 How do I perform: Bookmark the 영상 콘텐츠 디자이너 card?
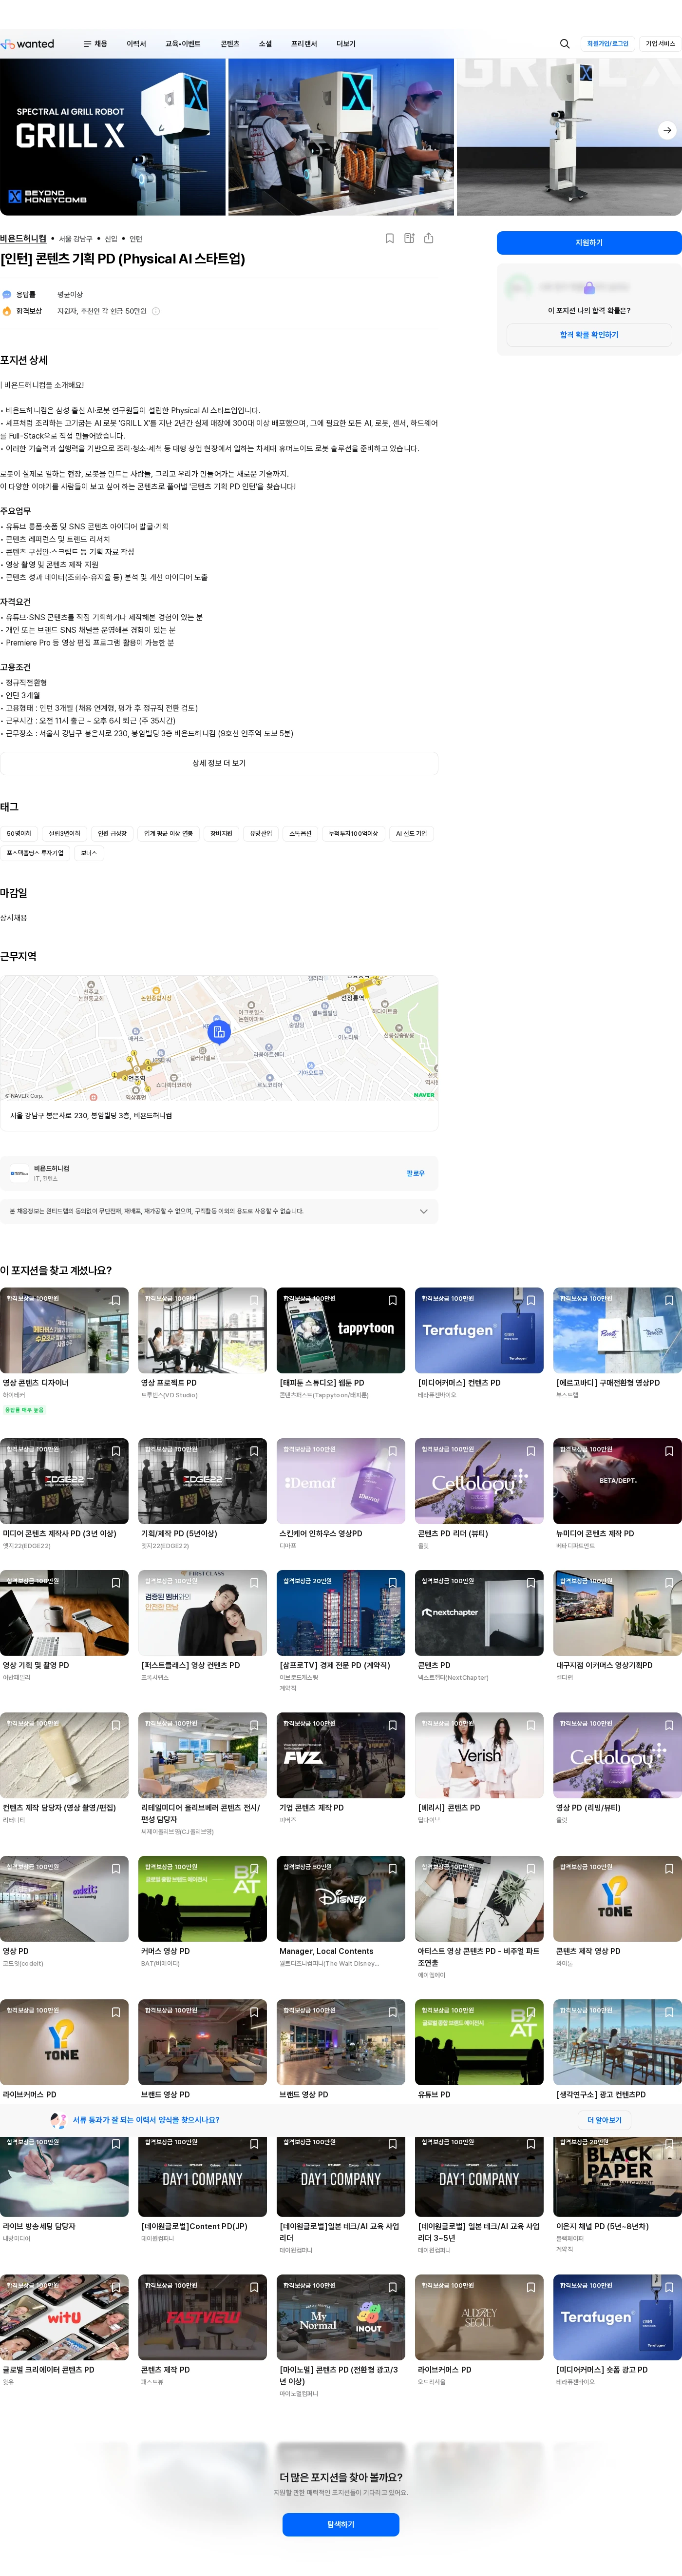(116, 1300)
